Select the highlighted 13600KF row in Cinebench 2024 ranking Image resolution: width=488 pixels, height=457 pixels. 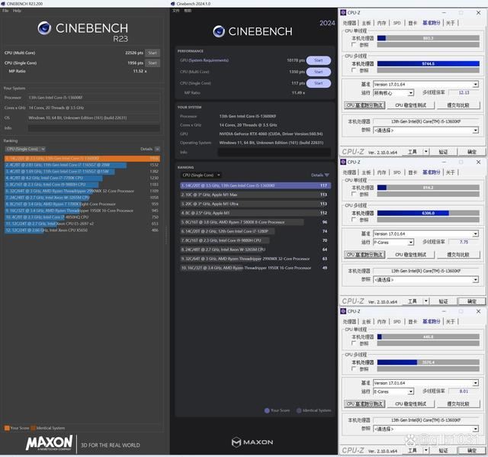pos(255,185)
